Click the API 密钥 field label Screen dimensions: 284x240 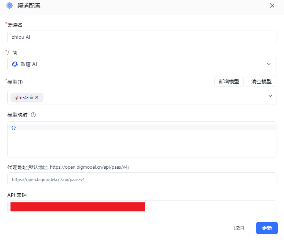pos(17,195)
